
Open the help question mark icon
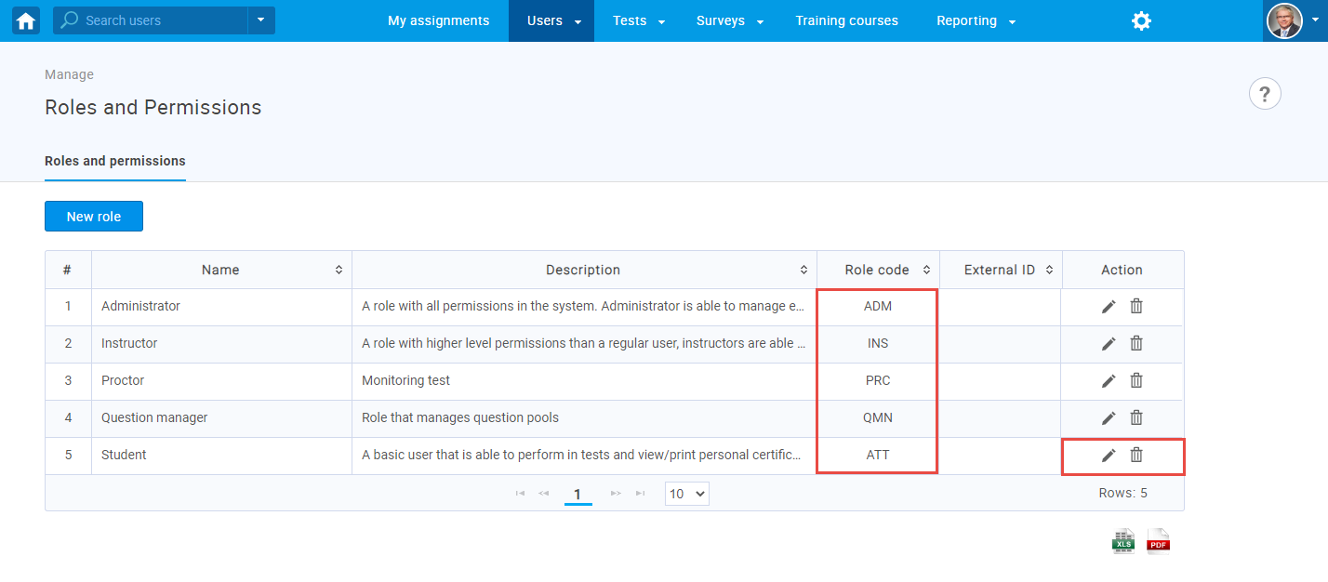coord(1265,94)
